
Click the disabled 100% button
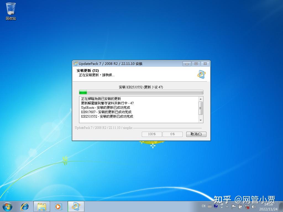tap(152, 134)
